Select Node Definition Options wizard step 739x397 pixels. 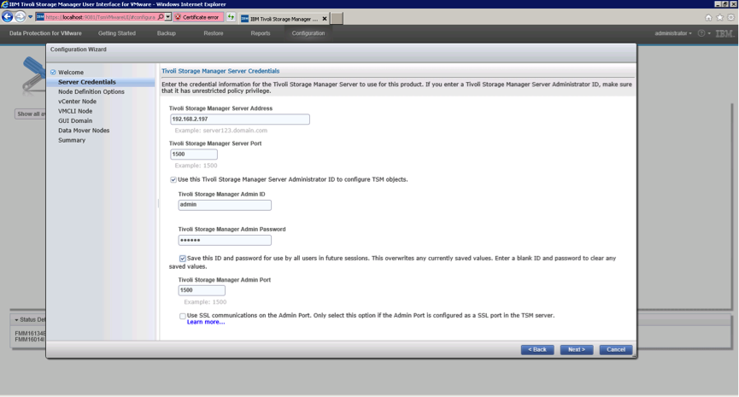(91, 92)
